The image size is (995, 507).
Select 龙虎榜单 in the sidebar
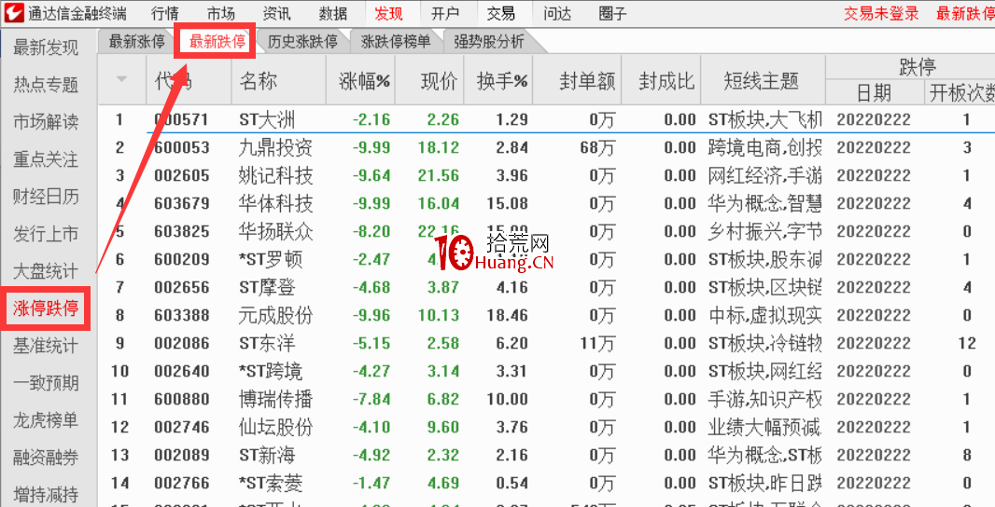tap(46, 420)
